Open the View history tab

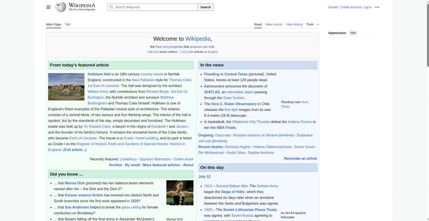point(294,24)
